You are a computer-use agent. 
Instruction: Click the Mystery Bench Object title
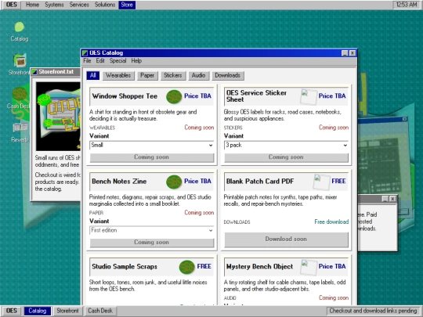click(259, 267)
